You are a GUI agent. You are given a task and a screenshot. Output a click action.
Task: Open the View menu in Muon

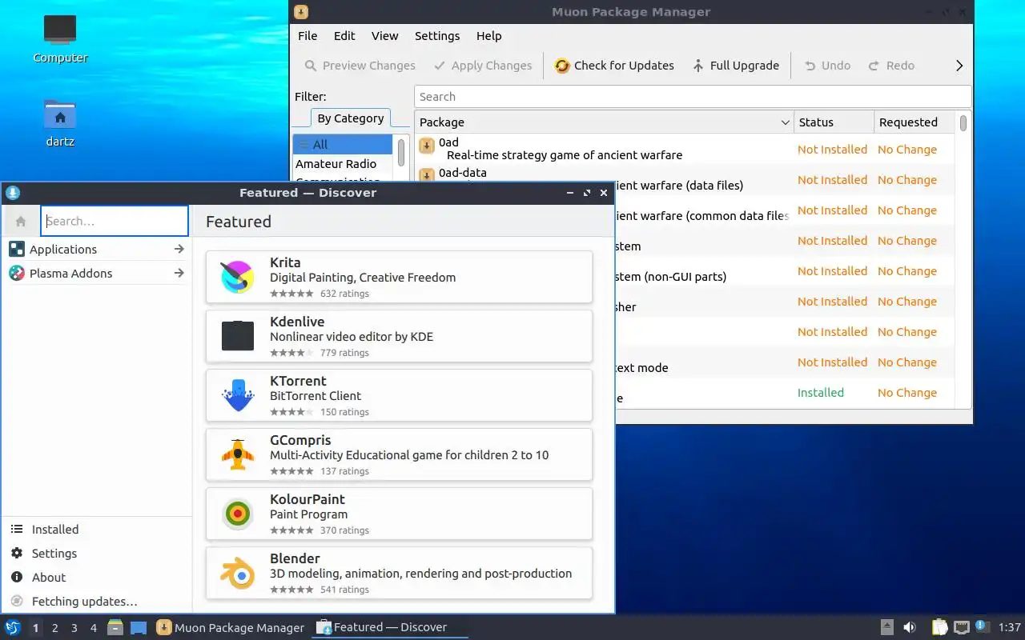[x=384, y=36]
